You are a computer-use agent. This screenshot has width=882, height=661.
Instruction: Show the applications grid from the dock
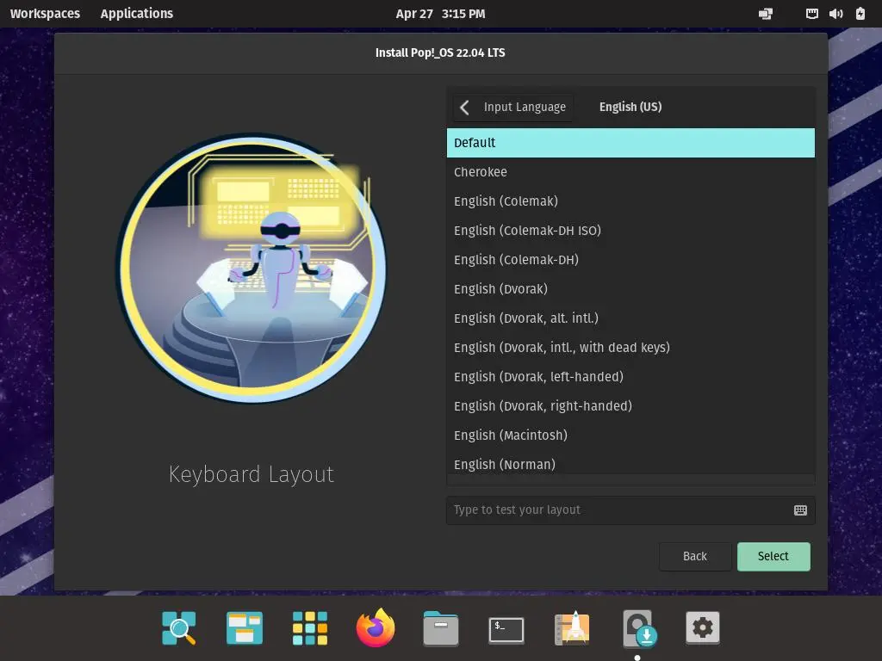310,629
